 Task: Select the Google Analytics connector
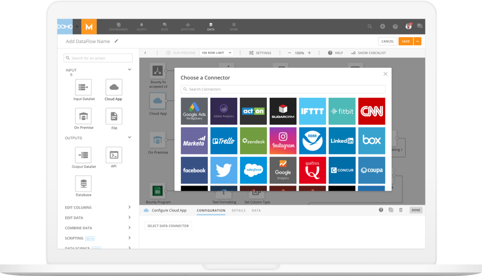[x=283, y=170]
